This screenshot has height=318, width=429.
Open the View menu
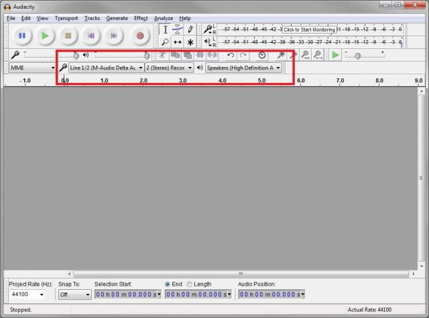[42, 18]
